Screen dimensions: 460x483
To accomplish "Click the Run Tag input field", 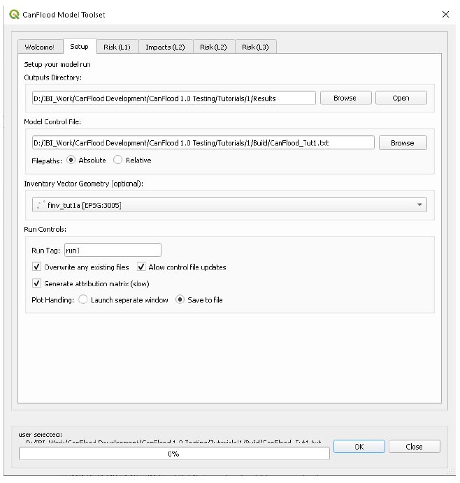I will pos(113,250).
